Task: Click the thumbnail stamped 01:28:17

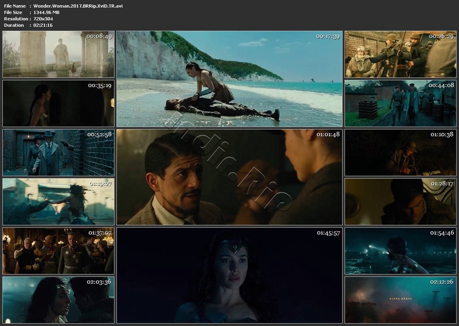Action: tap(401, 202)
